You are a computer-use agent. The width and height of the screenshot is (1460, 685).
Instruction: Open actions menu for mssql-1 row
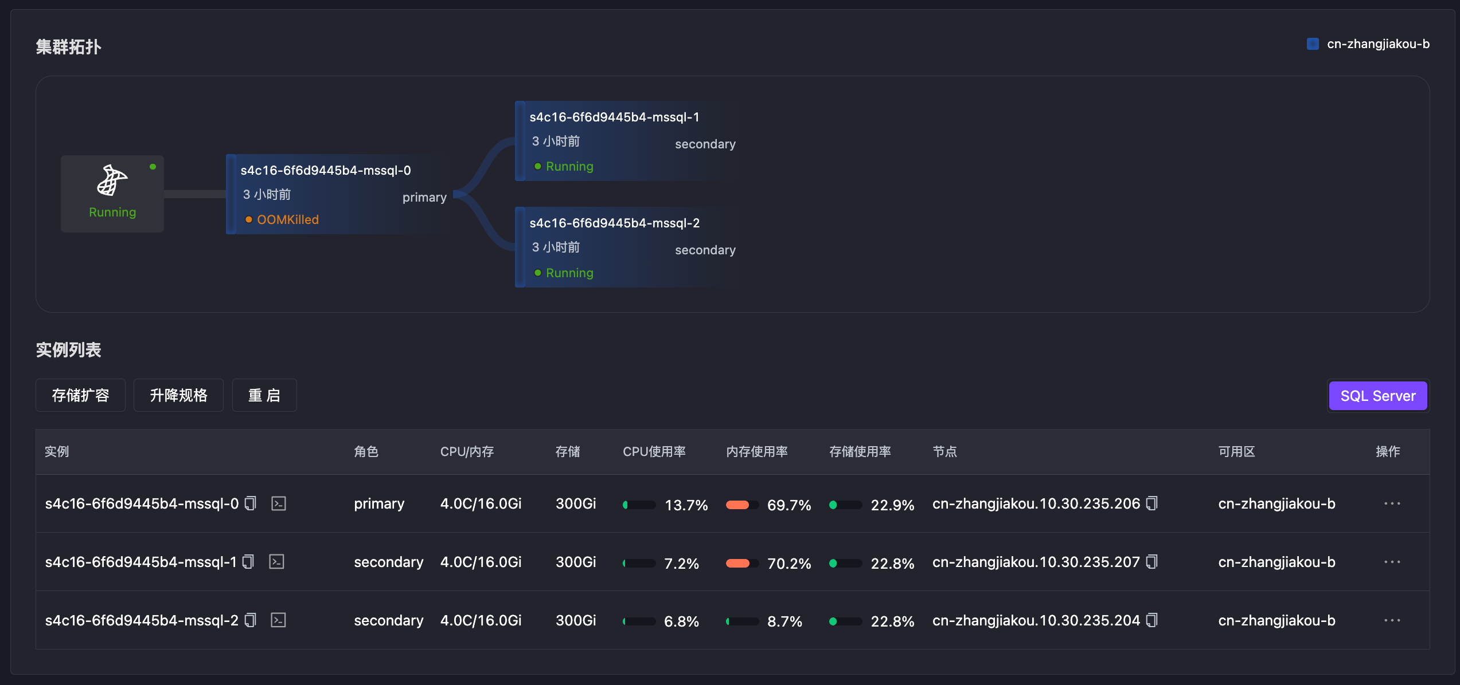tap(1392, 562)
